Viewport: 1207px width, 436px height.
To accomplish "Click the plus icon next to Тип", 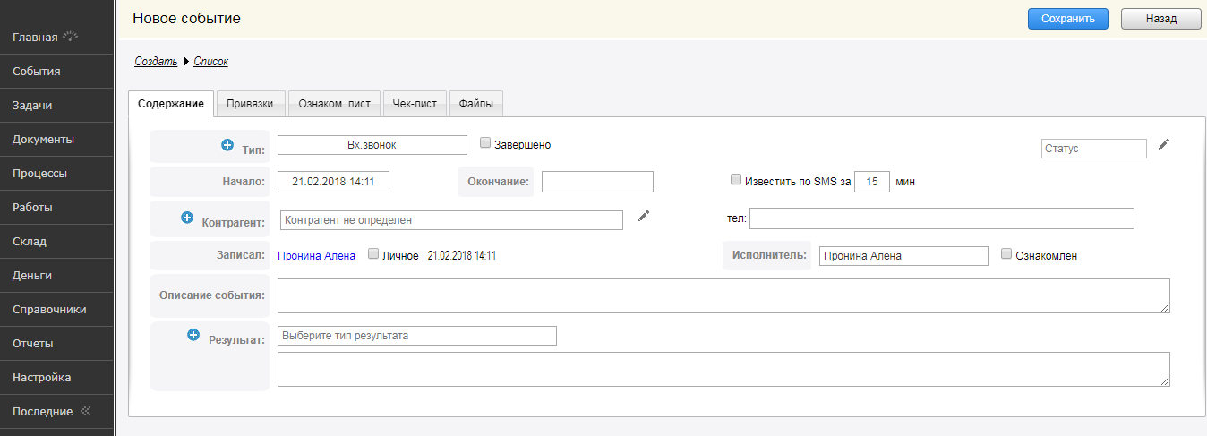I will coord(227,145).
